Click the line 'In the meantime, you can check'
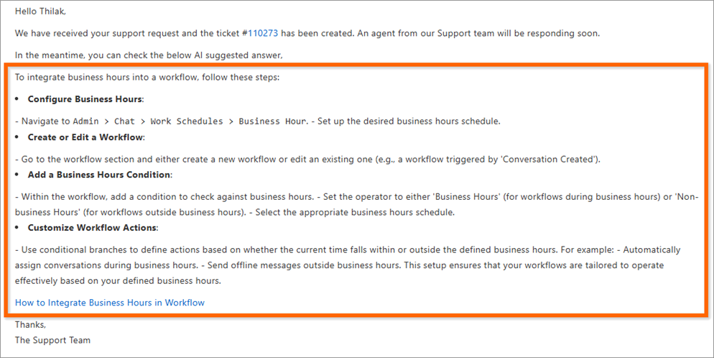 coord(149,55)
